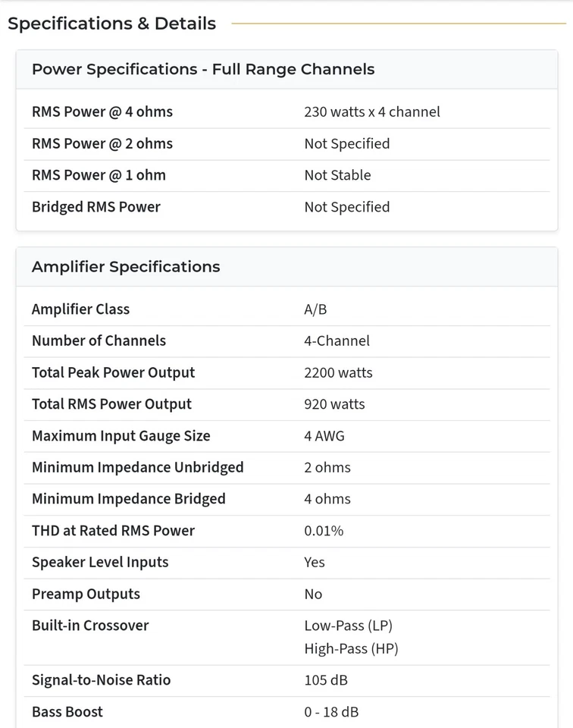The height and width of the screenshot is (728, 573).
Task: Select the Bridged RMS Power label
Action: click(x=96, y=207)
